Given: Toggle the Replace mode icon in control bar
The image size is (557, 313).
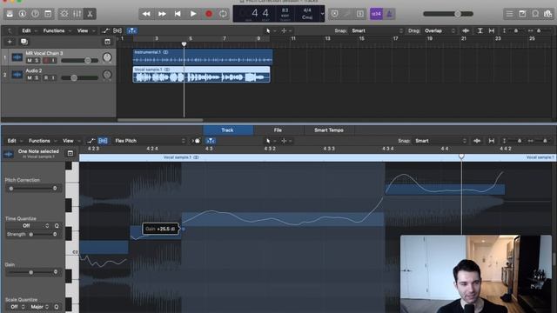Looking at the screenshot, I should point(334,14).
